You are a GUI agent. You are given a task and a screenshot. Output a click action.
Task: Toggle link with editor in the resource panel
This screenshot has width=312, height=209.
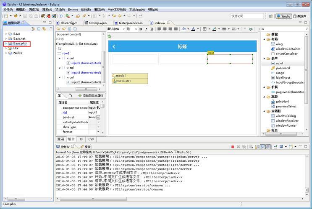coord(44,29)
